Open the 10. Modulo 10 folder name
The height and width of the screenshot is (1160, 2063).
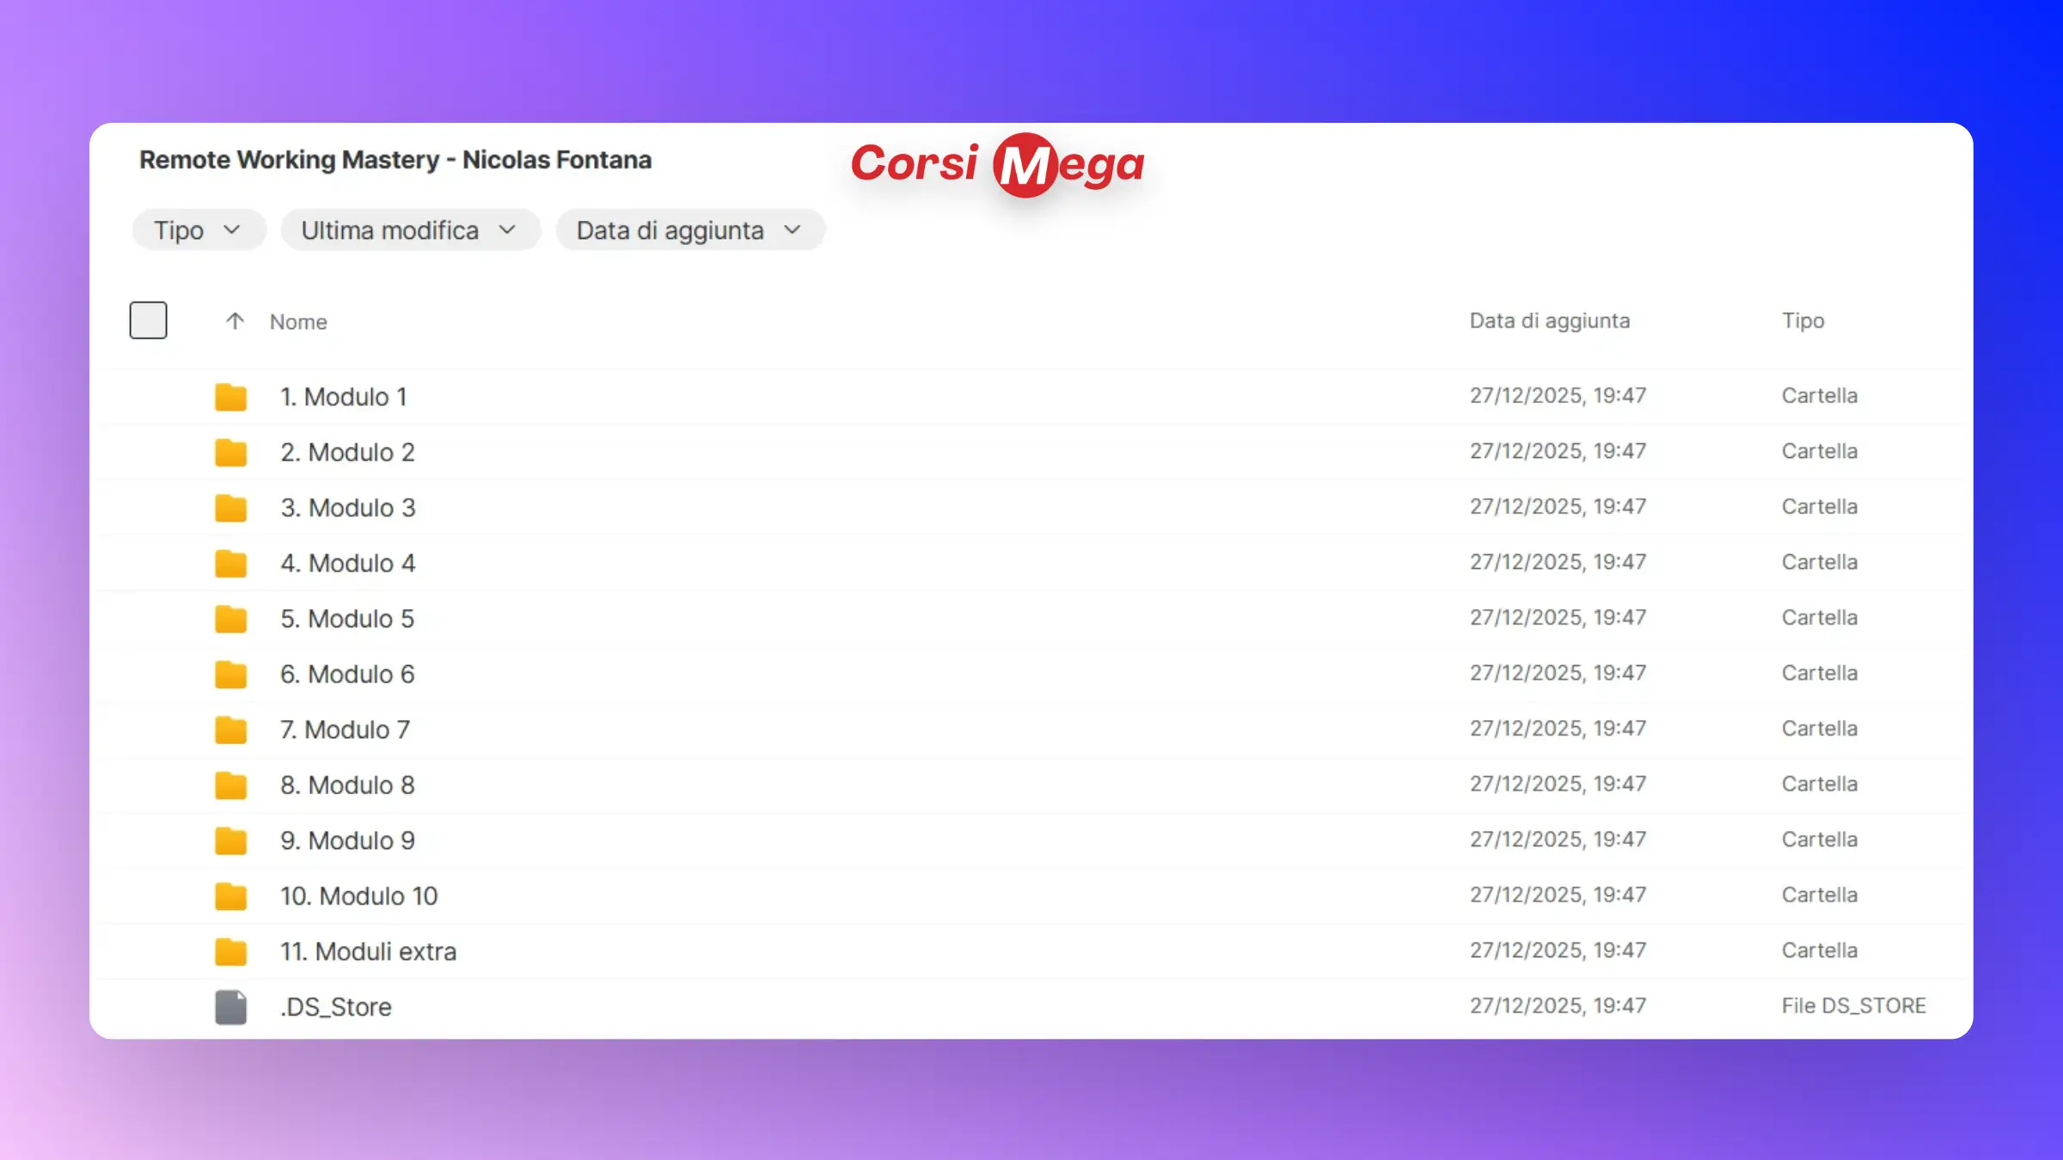click(358, 896)
